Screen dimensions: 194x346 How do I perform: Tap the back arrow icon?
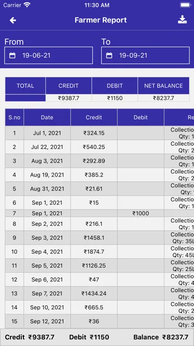coord(13,20)
